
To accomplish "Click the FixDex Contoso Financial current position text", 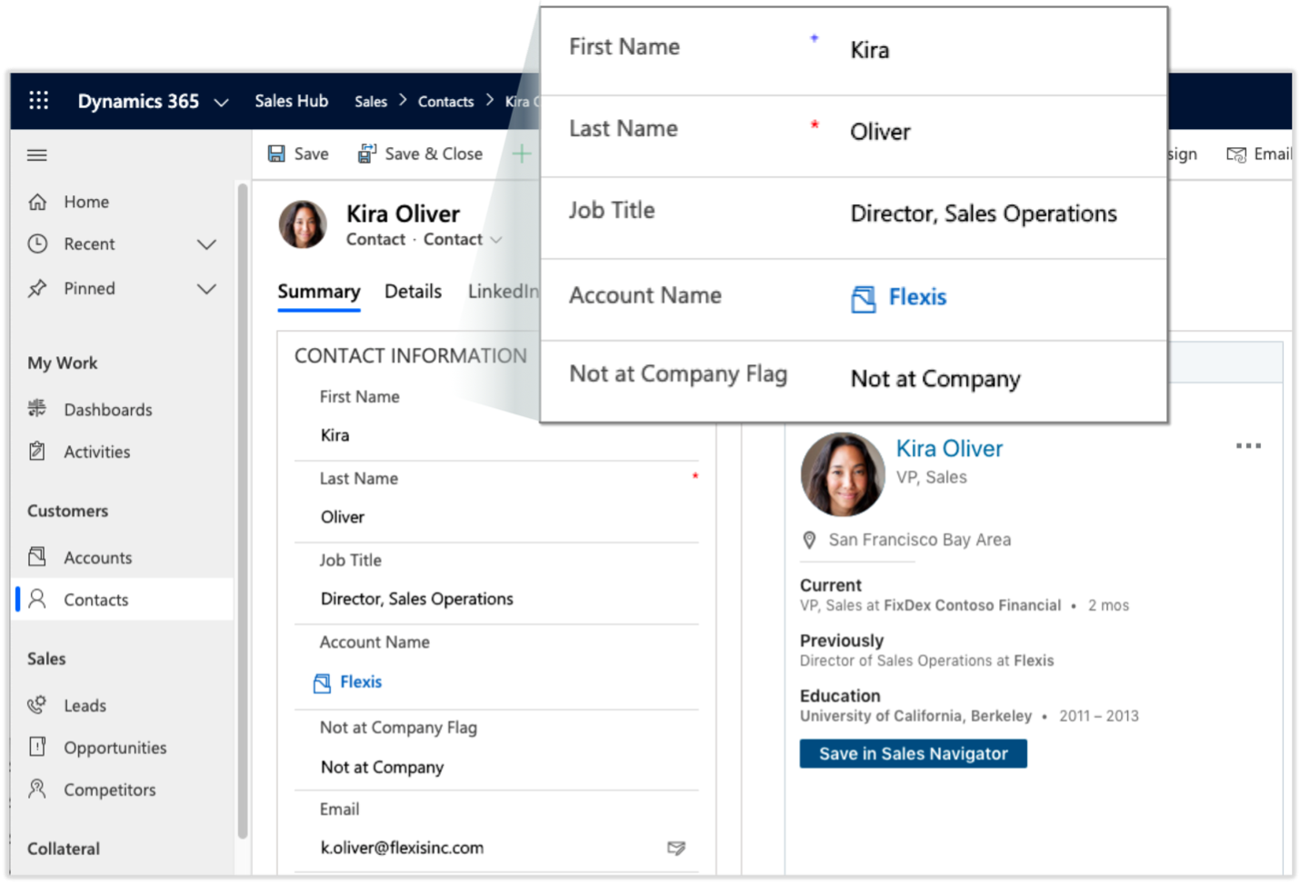I will pyautogui.click(x=972, y=606).
